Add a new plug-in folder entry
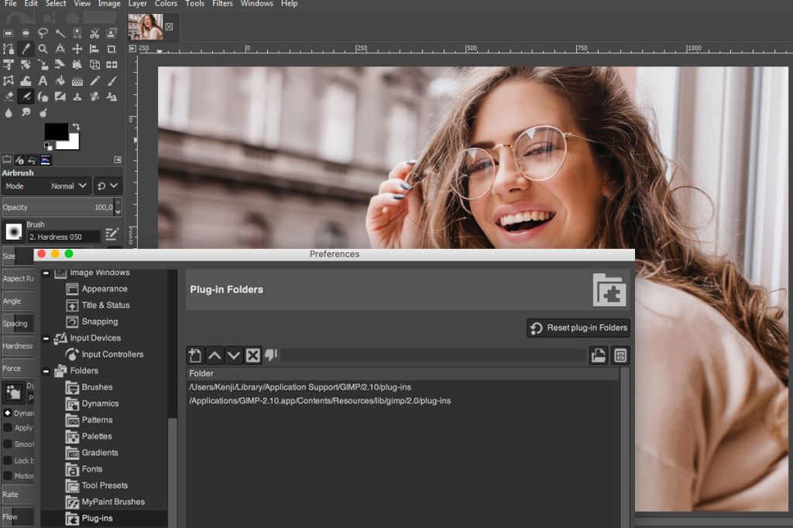 click(x=194, y=355)
